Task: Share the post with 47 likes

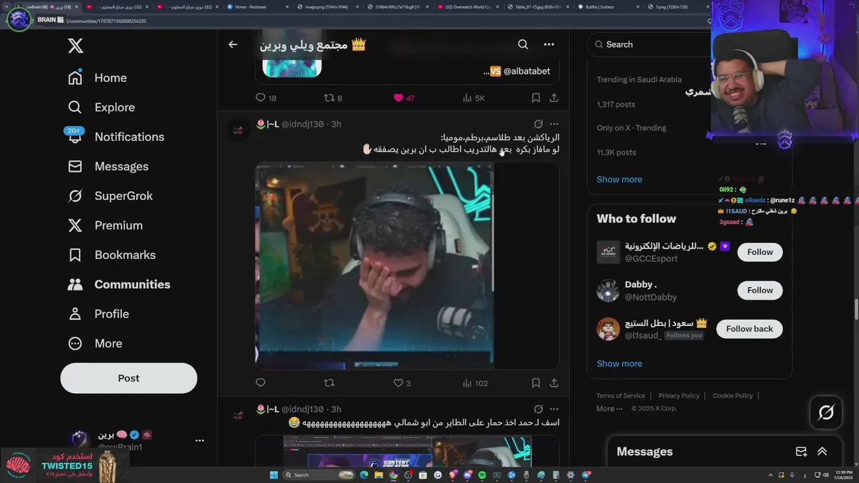Action: pos(554,98)
